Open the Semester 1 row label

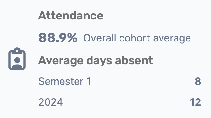tap(64, 81)
